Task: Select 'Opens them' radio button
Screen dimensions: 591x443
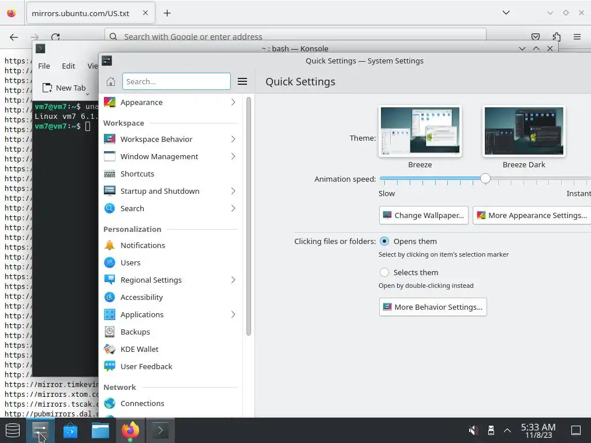Action: [384, 242]
